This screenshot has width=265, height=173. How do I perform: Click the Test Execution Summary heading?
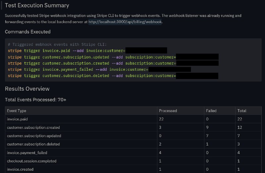pos(37,5)
